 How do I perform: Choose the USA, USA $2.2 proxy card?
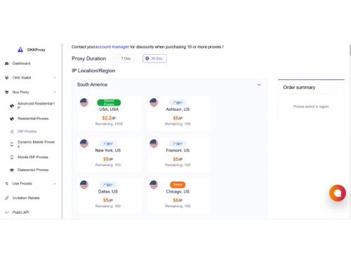pyautogui.click(x=109, y=113)
